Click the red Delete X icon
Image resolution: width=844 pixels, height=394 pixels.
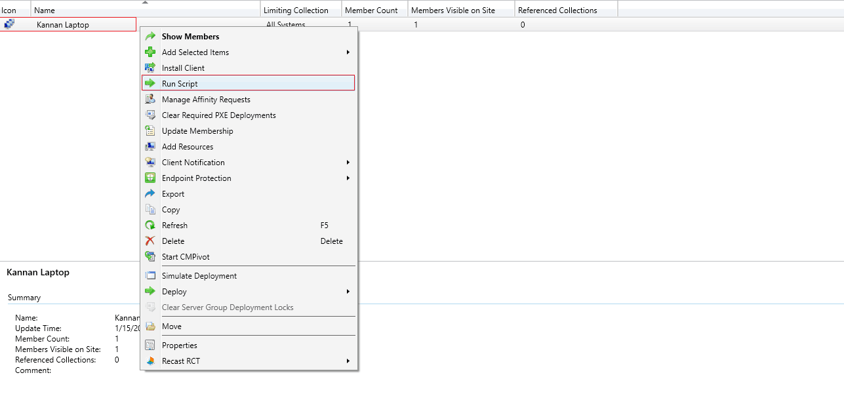tap(150, 241)
